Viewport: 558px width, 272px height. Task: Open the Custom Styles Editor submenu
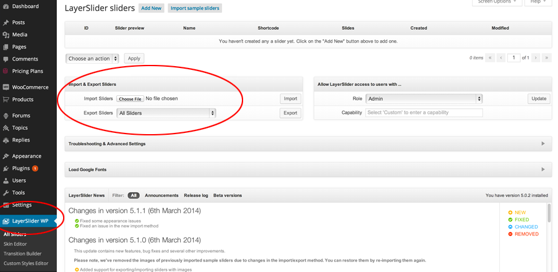(x=25, y=263)
